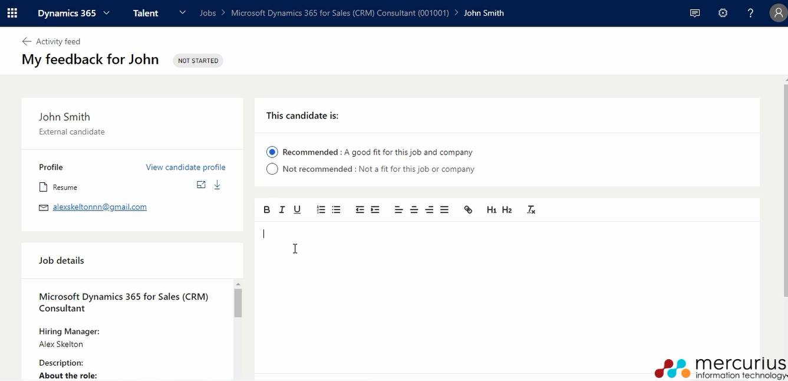Download the resume file
This screenshot has width=788, height=381.
tap(217, 185)
